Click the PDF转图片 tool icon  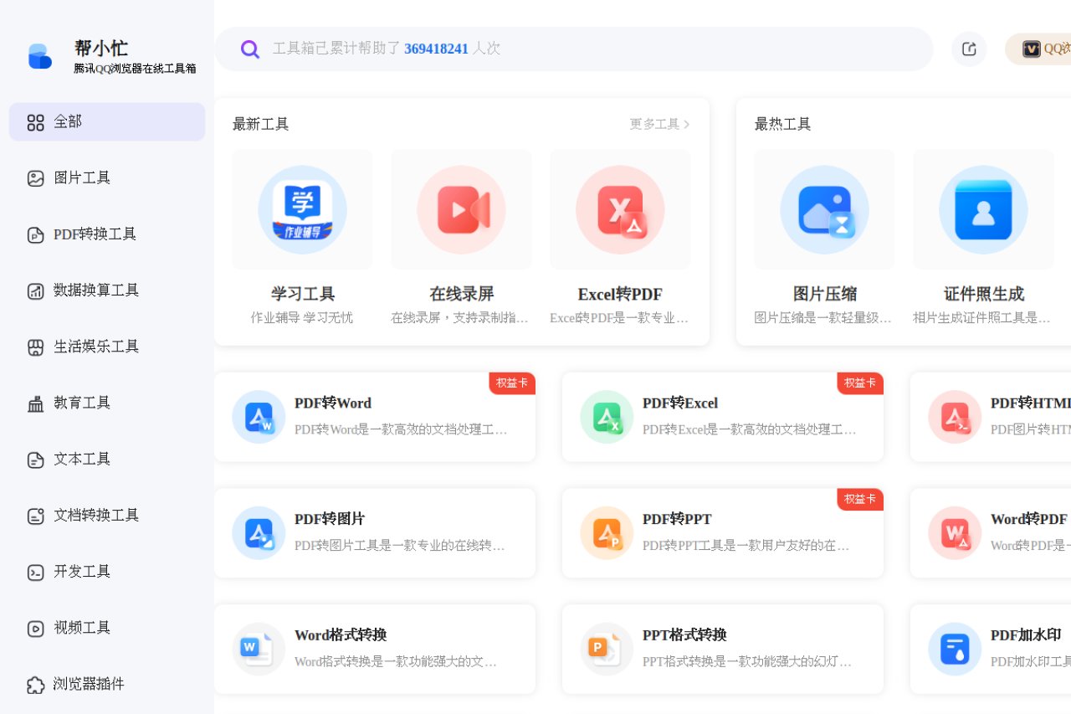click(x=259, y=533)
